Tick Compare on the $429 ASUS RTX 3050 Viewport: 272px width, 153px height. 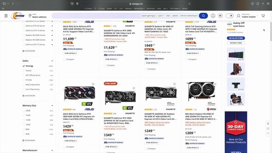point(64,147)
